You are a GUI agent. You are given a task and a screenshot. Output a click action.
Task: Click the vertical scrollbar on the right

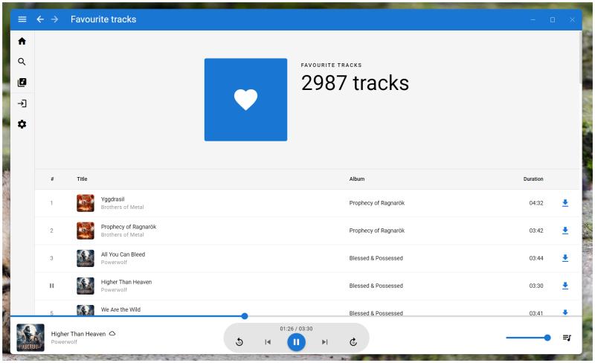580,58
